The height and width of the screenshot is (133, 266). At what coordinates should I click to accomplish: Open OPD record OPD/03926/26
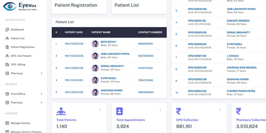coord(197,67)
